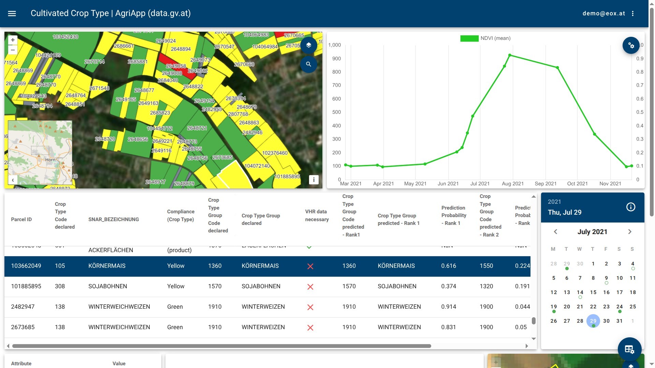This screenshot has width=655, height=368.
Task: Select July 24 in the calendar
Action: pyautogui.click(x=620, y=307)
